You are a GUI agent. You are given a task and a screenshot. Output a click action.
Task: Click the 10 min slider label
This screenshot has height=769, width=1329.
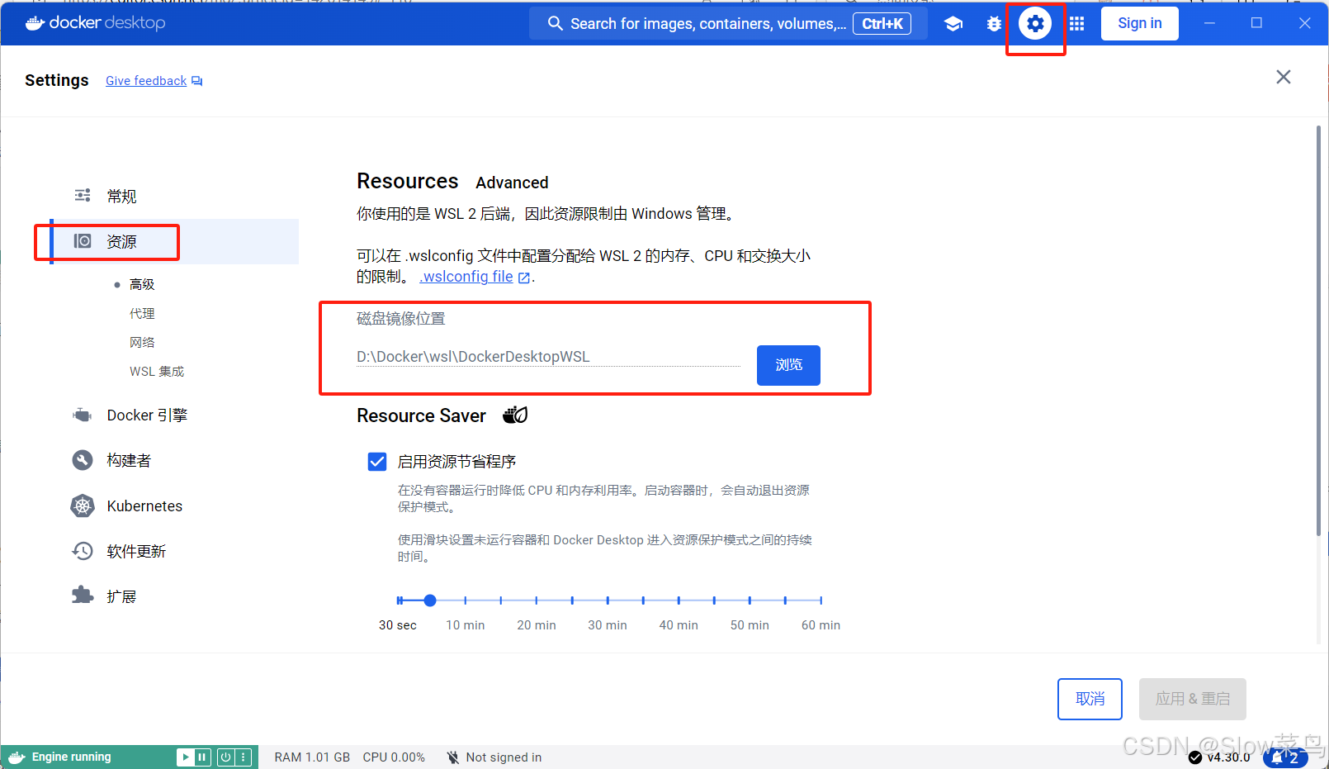coord(466,625)
